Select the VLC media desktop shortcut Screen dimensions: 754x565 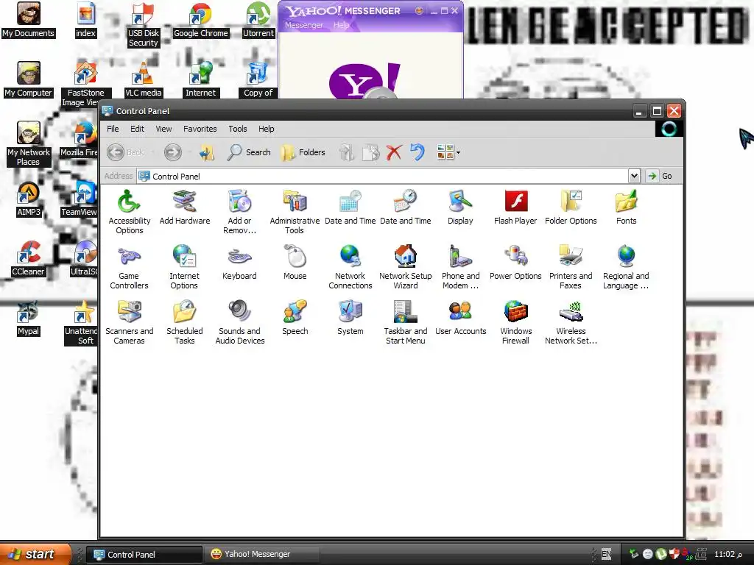tap(143, 79)
